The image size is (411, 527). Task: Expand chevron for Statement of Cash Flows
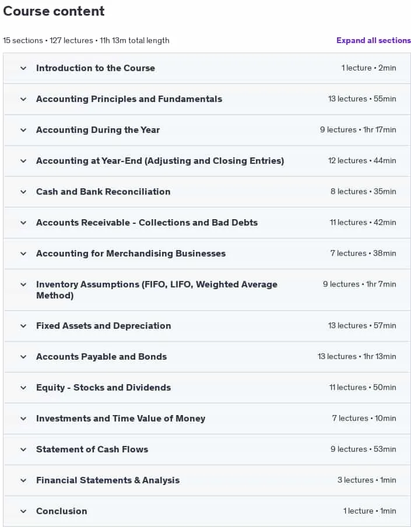pyautogui.click(x=23, y=449)
